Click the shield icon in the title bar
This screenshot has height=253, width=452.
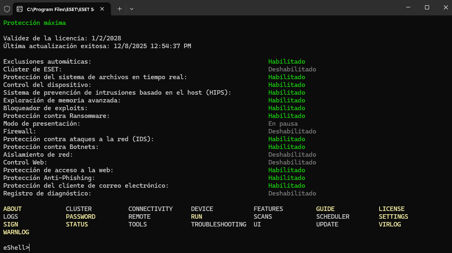[x=7, y=8]
